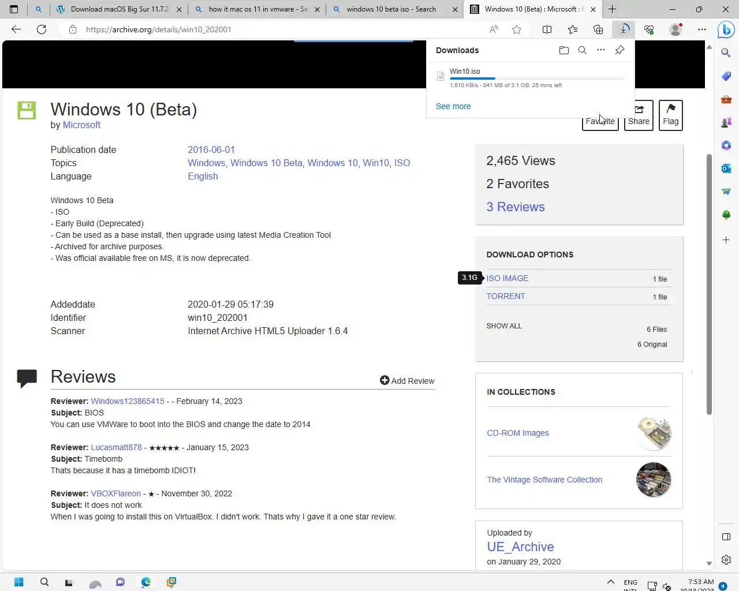Image resolution: width=739 pixels, height=591 pixels.
Task: Open Microsoft Edge from taskbar
Action: (x=146, y=582)
